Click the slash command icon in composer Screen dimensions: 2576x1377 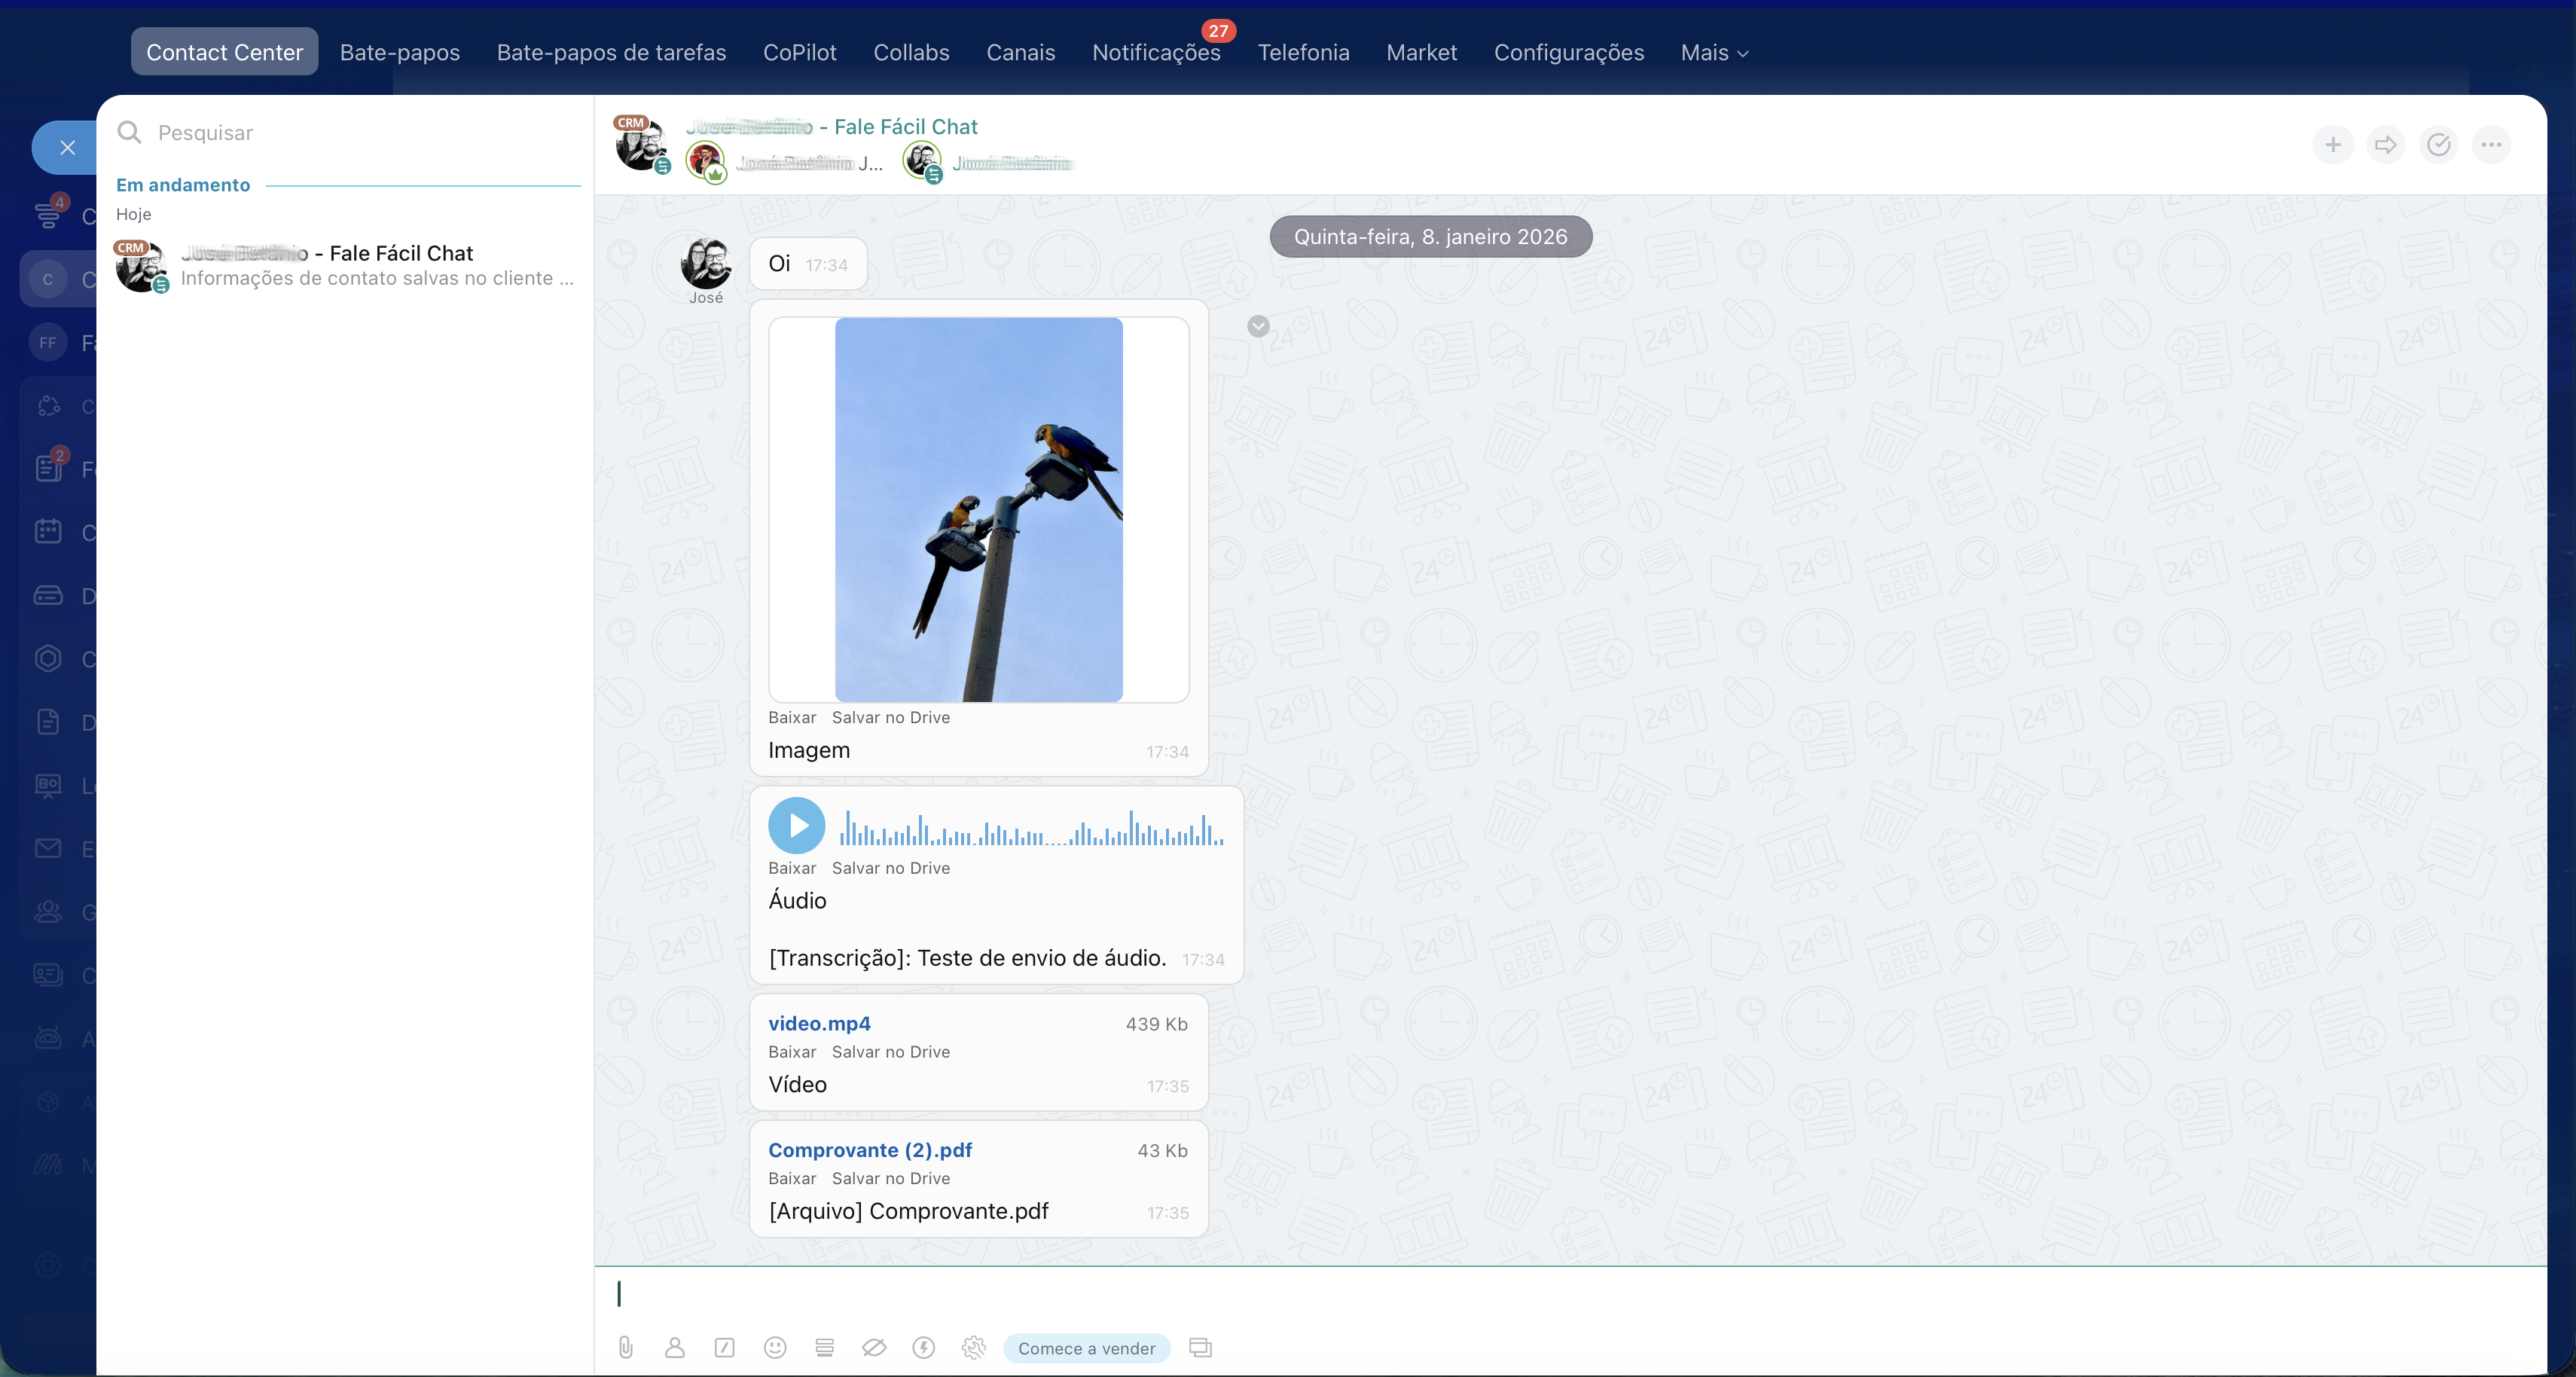(x=725, y=1348)
